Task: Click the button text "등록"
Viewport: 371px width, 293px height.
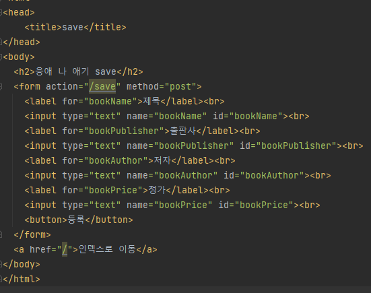Action: (76, 220)
